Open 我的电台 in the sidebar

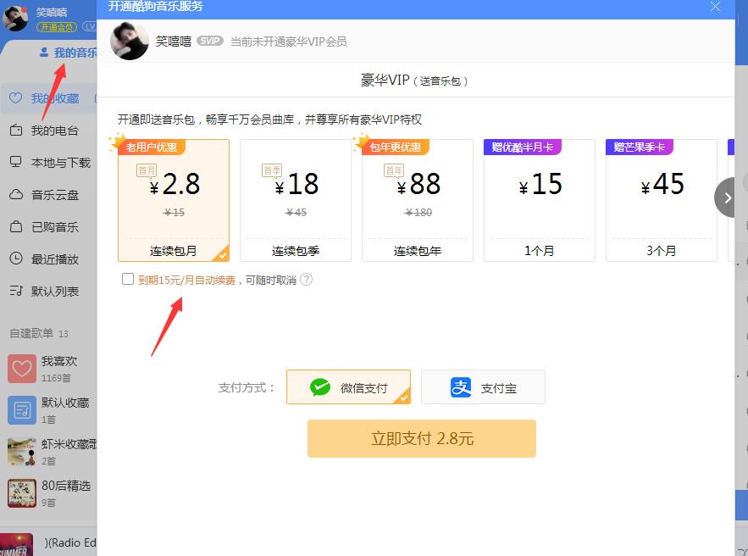[49, 131]
